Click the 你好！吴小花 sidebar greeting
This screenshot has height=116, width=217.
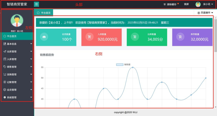[17, 31]
